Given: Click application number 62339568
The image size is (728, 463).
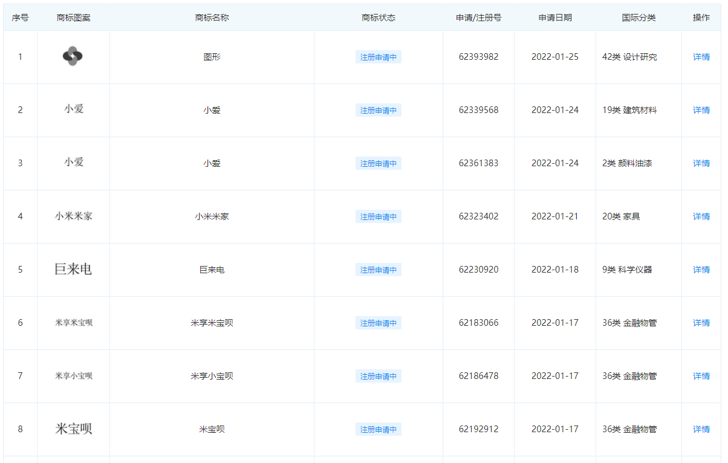Looking at the screenshot, I should pyautogui.click(x=479, y=110).
